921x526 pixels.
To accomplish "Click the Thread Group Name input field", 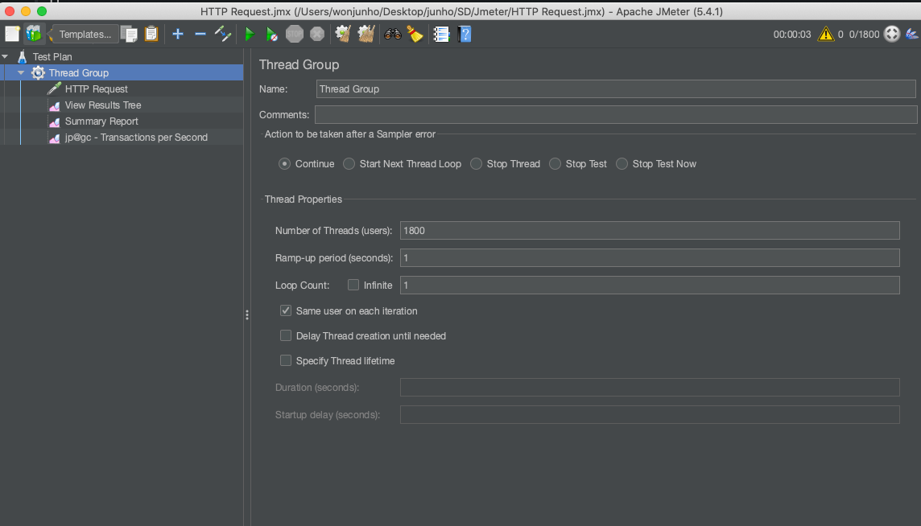I will pos(616,89).
